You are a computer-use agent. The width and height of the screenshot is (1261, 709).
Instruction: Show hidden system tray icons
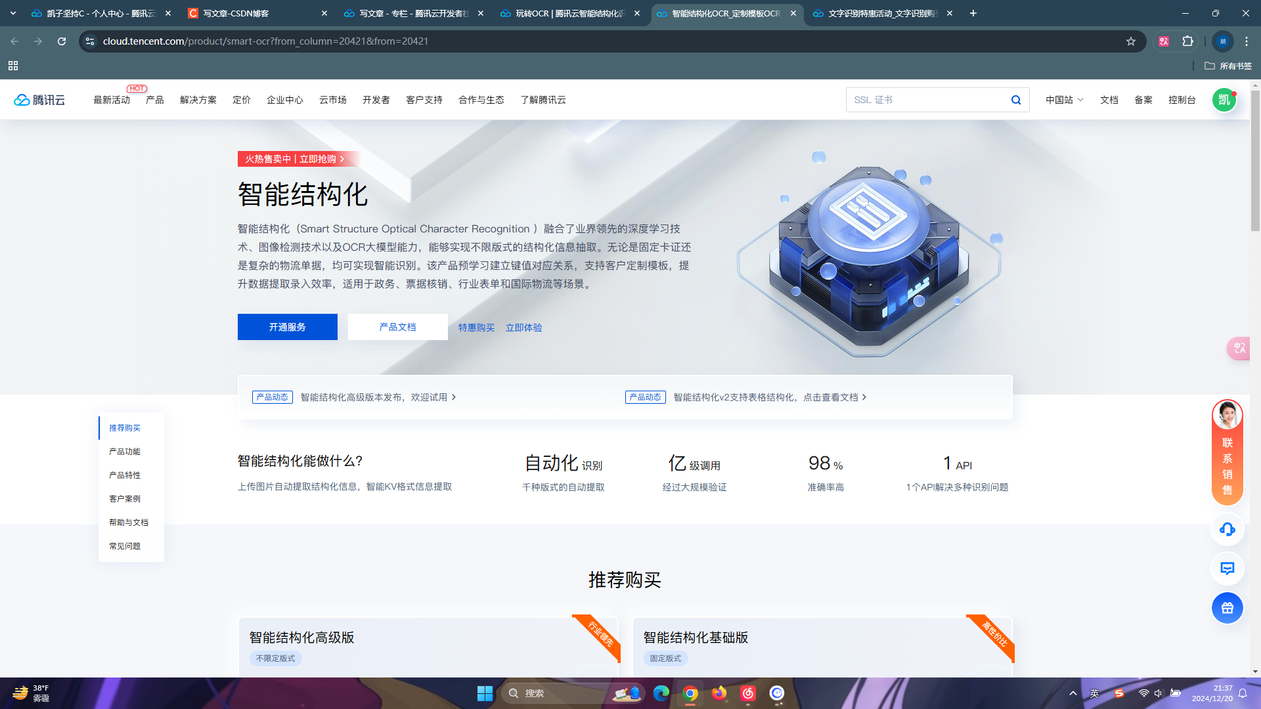pyautogui.click(x=1073, y=693)
